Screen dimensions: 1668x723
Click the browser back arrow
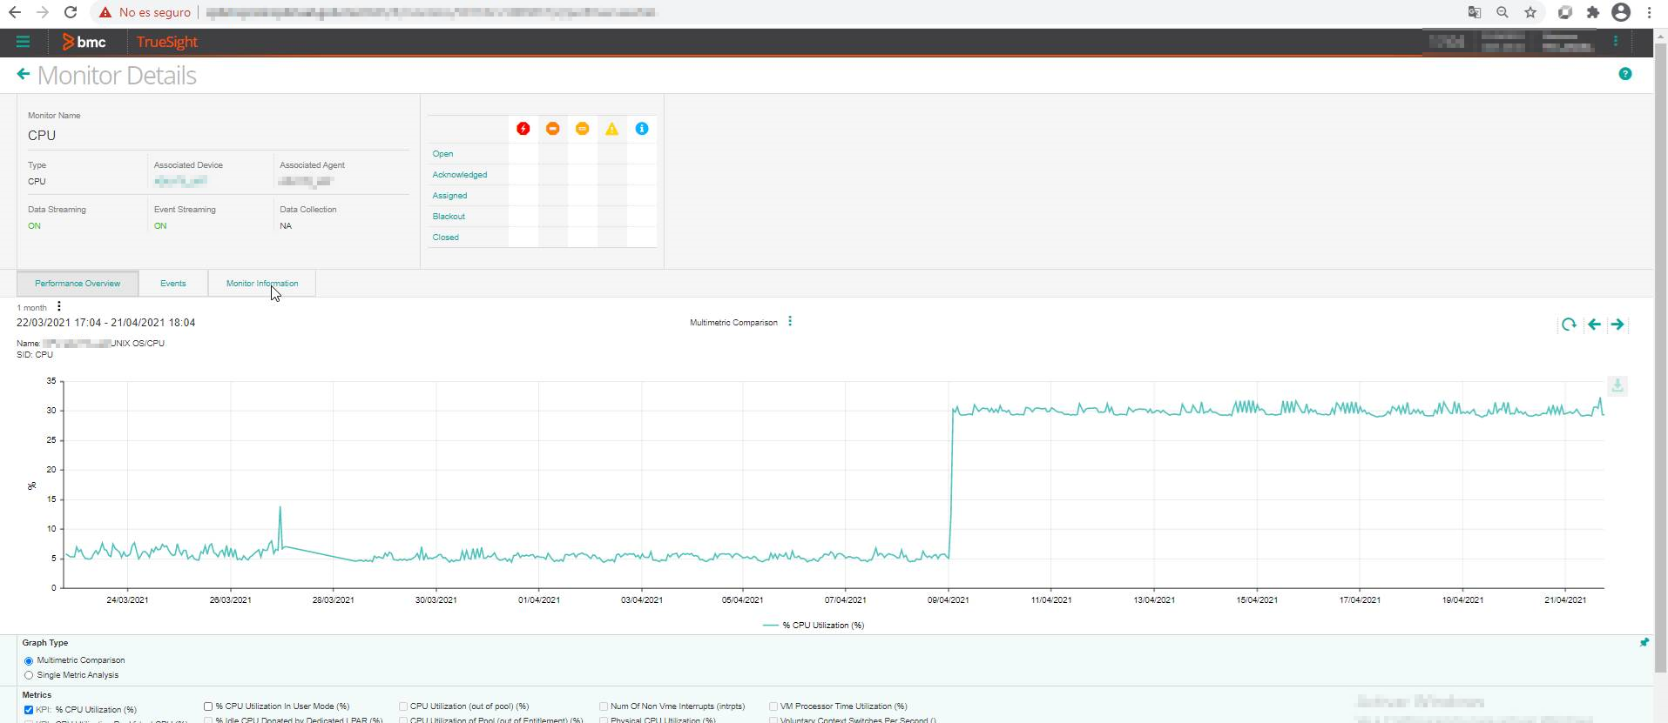click(x=15, y=12)
